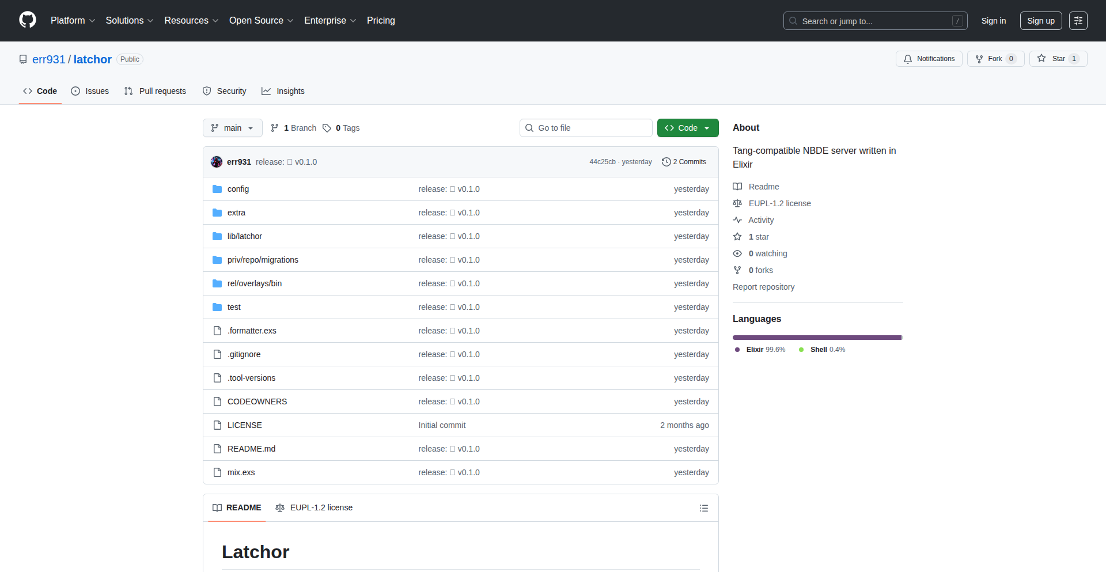Click the Notifications bell button
The width and height of the screenshot is (1106, 572).
click(x=929, y=59)
